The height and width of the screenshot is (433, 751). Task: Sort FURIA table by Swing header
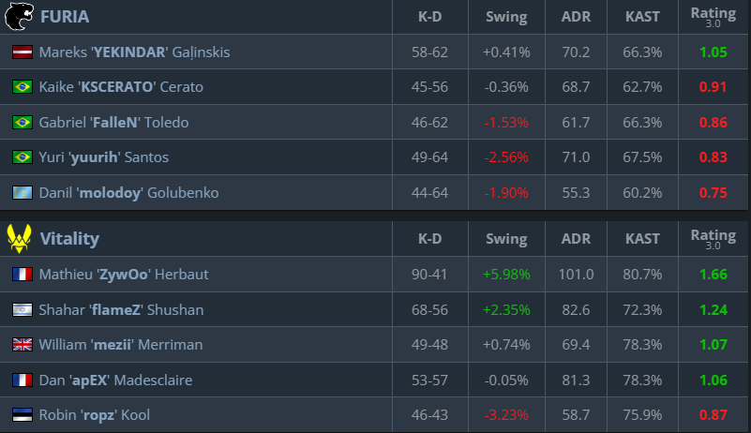(506, 17)
